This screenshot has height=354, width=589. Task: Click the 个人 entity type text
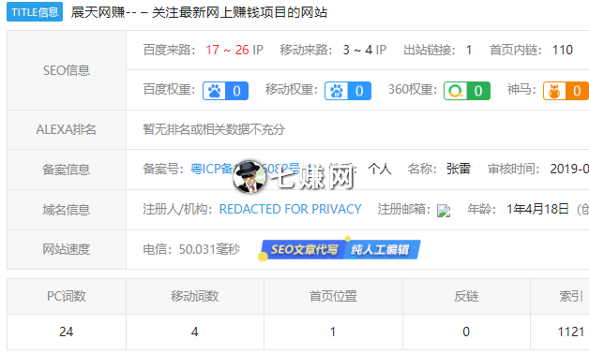tap(380, 169)
